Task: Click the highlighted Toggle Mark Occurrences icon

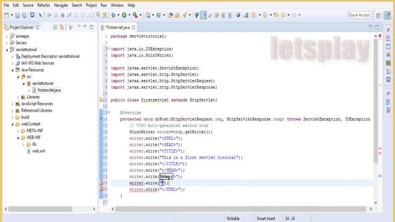Action: tap(204, 15)
